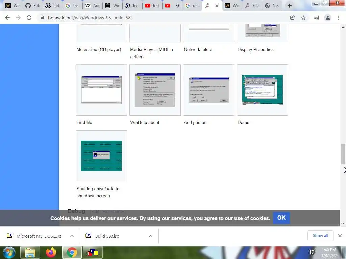Click the scrollbar up arrow

[343, 27]
